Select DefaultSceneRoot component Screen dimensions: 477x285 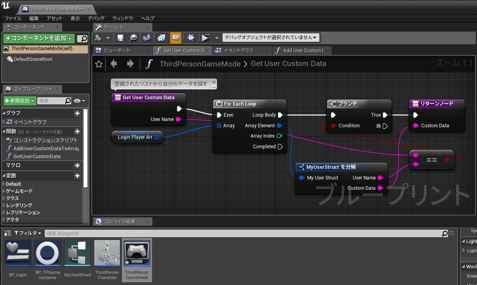[33, 59]
